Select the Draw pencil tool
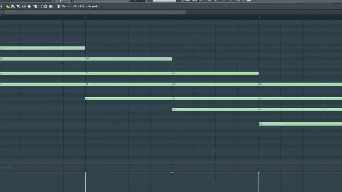The height and width of the screenshot is (192, 342). tap(8, 6)
